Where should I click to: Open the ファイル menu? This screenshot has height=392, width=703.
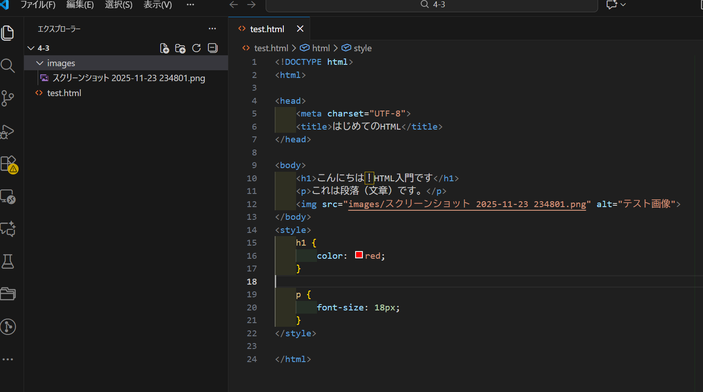38,5
